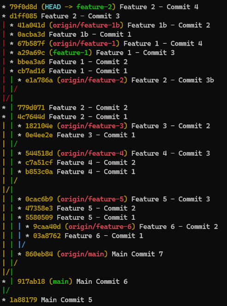Click commit hash 9caa40d
Viewport: 227px width, 306px height.
pos(47,227)
